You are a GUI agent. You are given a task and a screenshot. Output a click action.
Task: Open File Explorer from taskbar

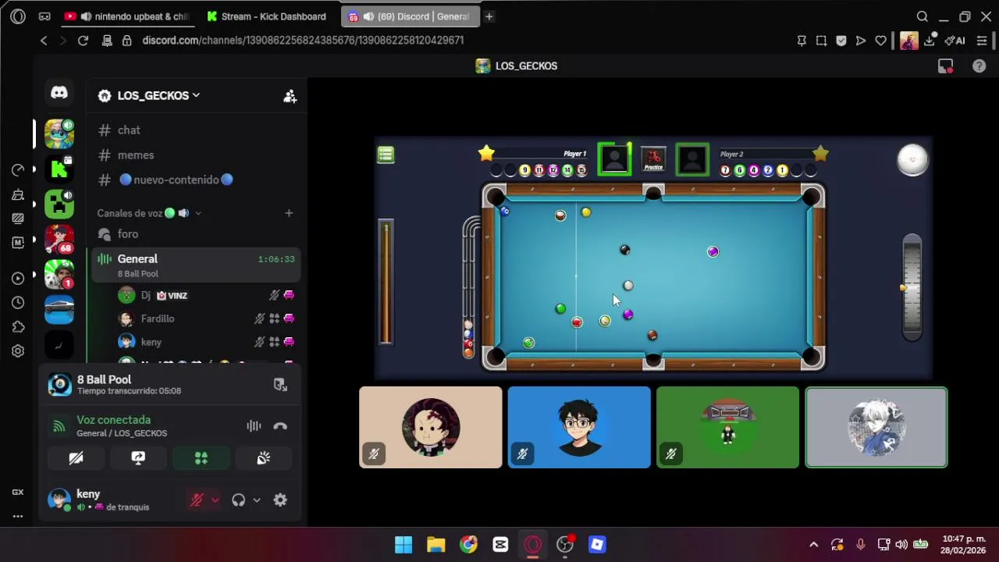[436, 545]
